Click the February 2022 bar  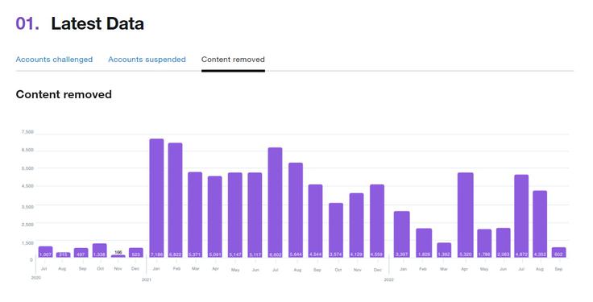pos(424,243)
